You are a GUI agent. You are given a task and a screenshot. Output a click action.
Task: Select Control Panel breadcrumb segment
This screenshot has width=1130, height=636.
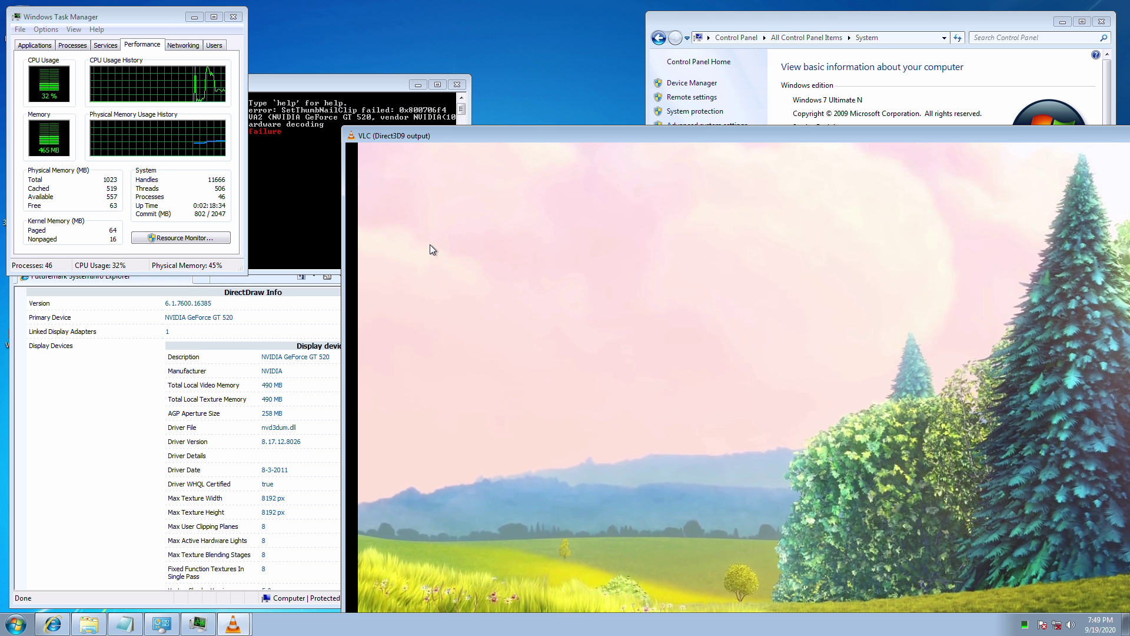click(x=736, y=38)
